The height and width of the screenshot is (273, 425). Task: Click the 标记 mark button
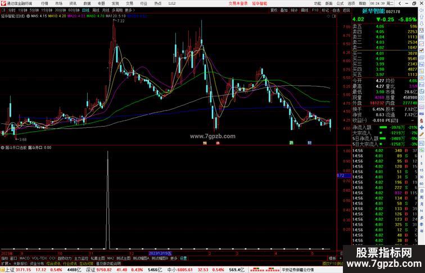pyautogui.click(x=325, y=10)
